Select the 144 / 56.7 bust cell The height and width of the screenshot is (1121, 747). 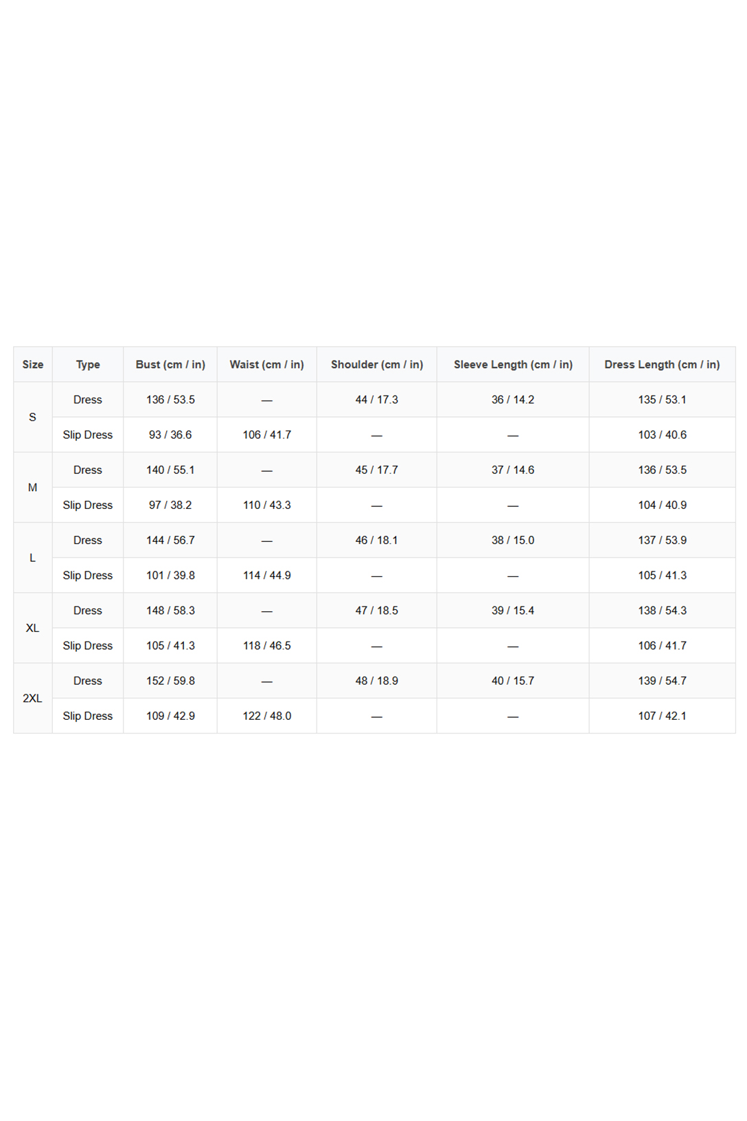tap(170, 541)
